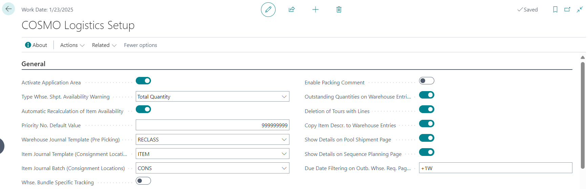Turn on Whse. Bundle Specific Tracking
Viewport: 588px width, 189px height.
click(143, 181)
